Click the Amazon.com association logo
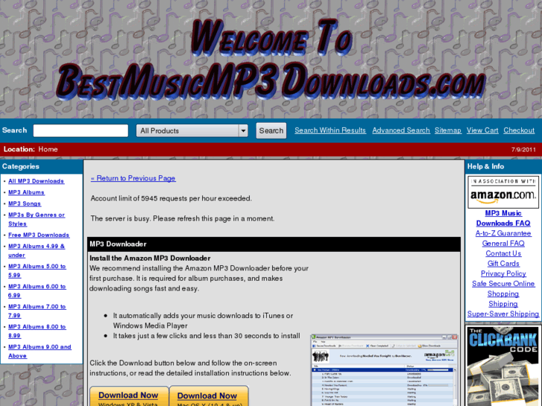The width and height of the screenshot is (542, 406). (x=503, y=191)
